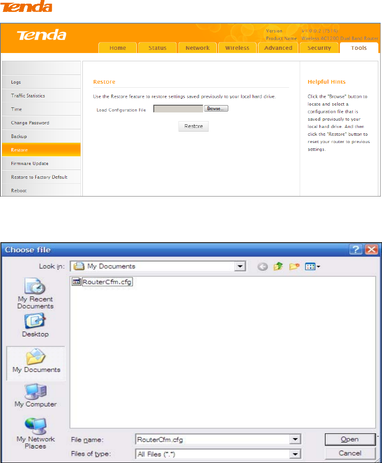Click the Product Name value text
The height and width of the screenshot is (463, 382).
pos(339,38)
